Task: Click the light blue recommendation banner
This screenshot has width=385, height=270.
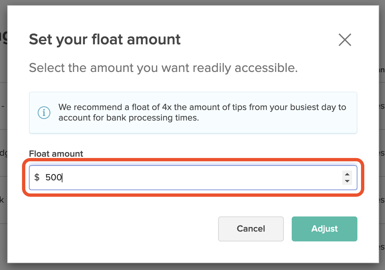Action: 193,112
